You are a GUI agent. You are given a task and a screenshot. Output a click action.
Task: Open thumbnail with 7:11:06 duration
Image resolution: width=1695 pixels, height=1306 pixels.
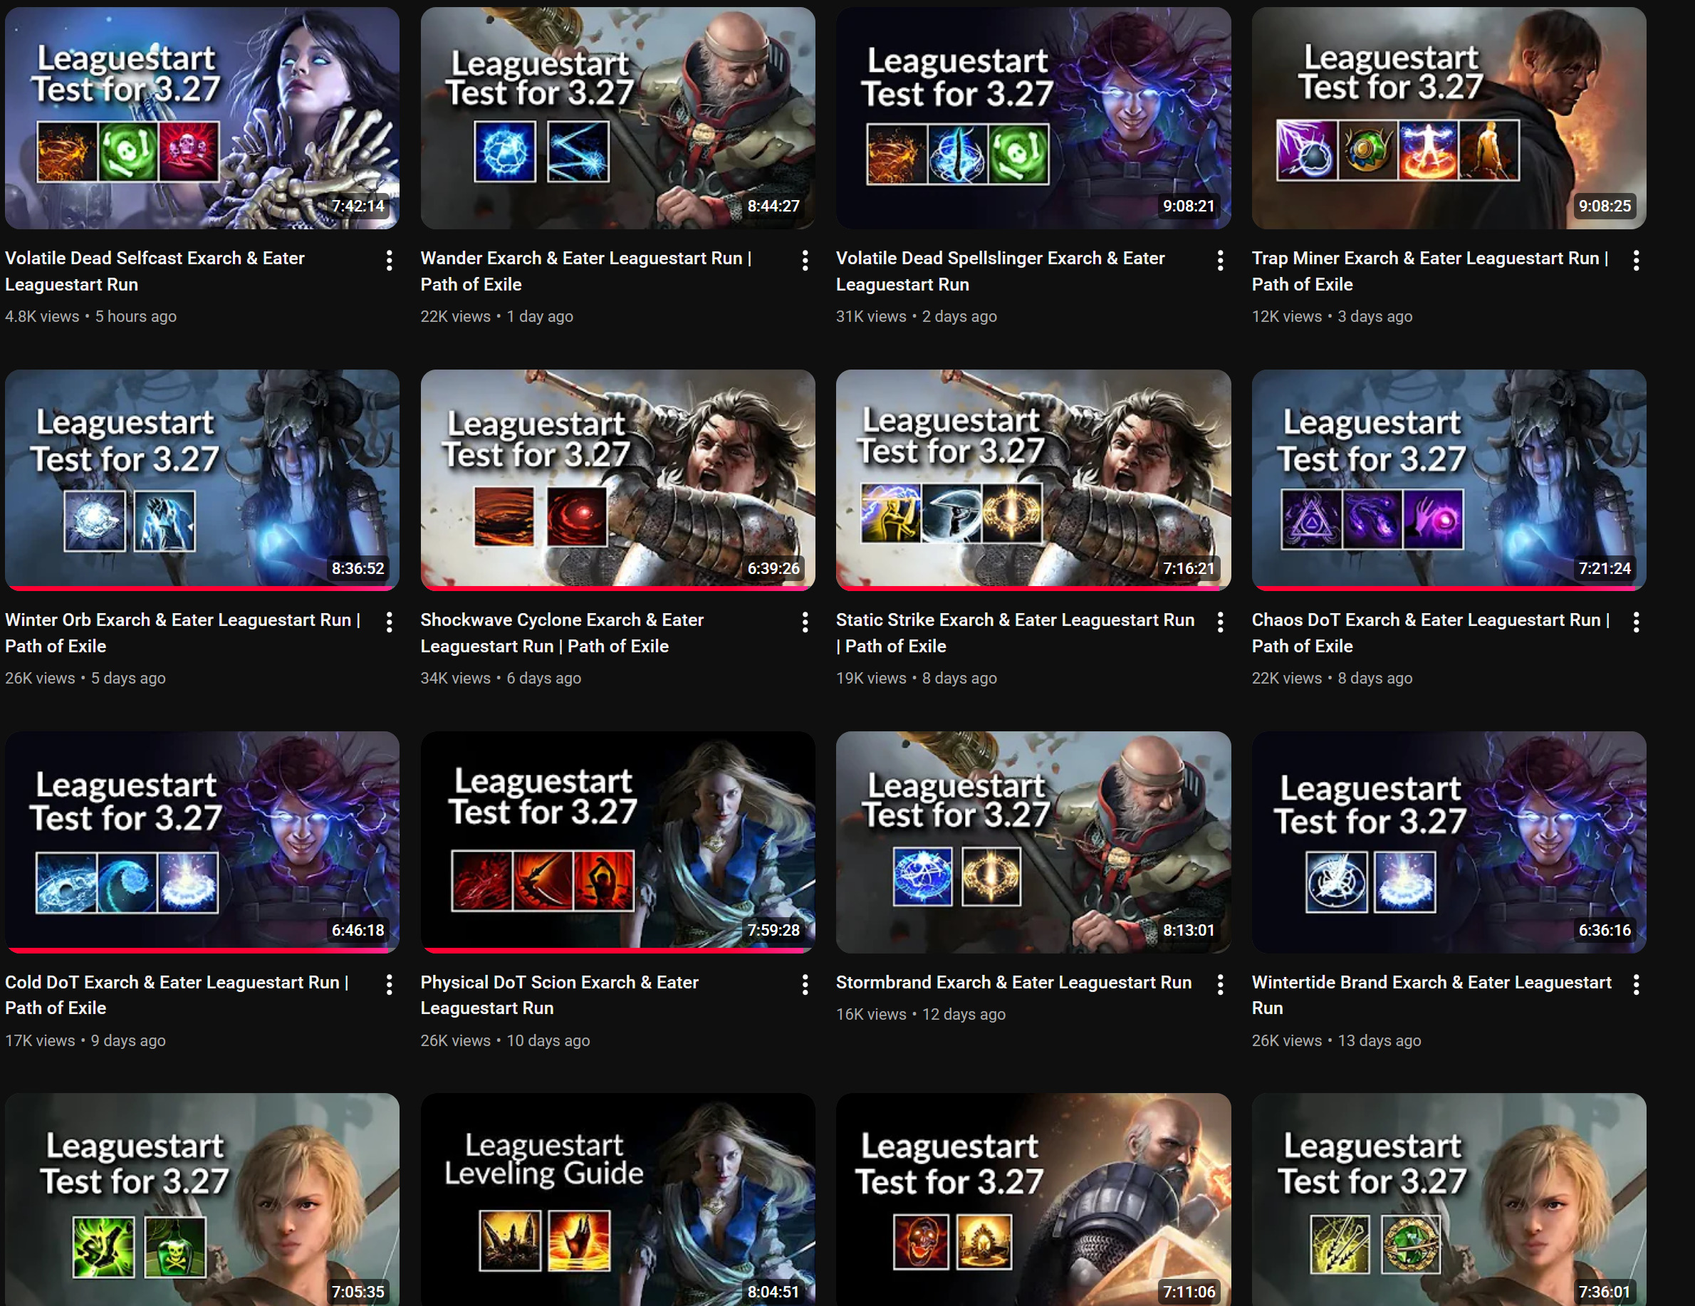click(x=1032, y=1199)
